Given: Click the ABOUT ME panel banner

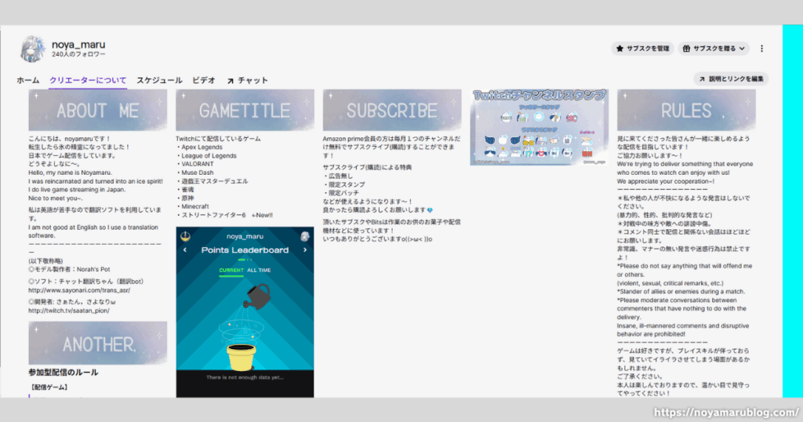Looking at the screenshot, I should tap(98, 110).
